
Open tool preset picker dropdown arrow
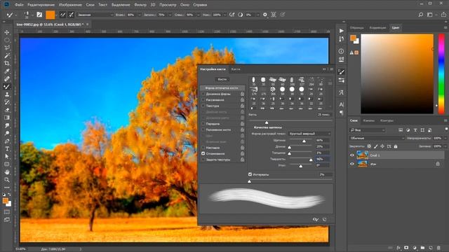coord(15,15)
